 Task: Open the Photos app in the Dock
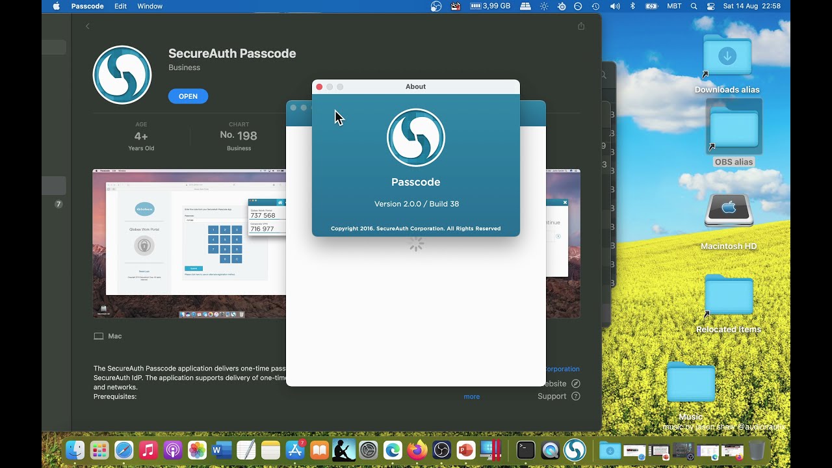tap(197, 450)
